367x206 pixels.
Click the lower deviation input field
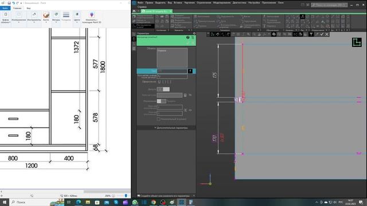[x=170, y=113]
